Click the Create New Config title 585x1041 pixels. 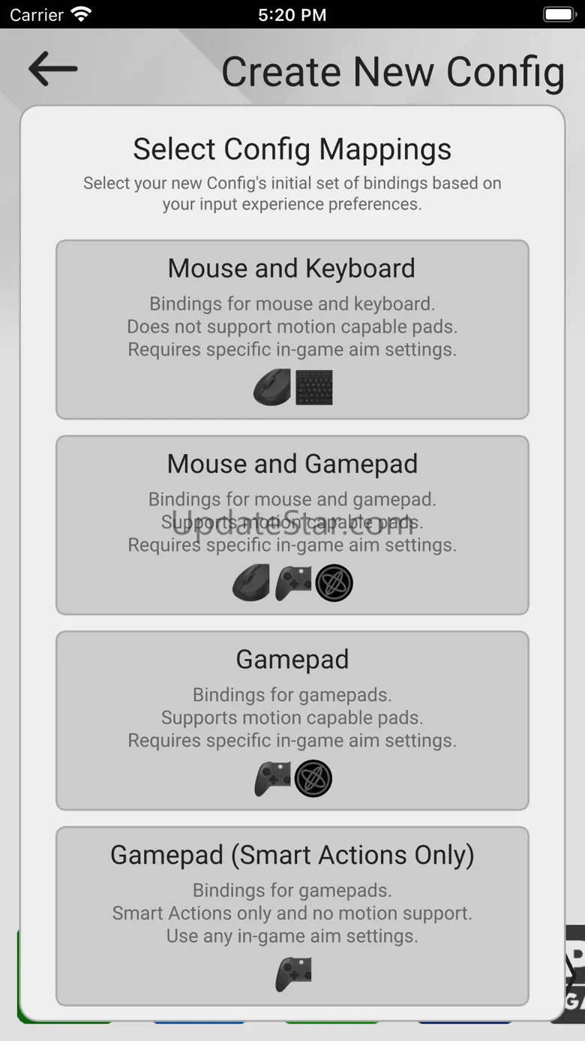click(x=392, y=72)
